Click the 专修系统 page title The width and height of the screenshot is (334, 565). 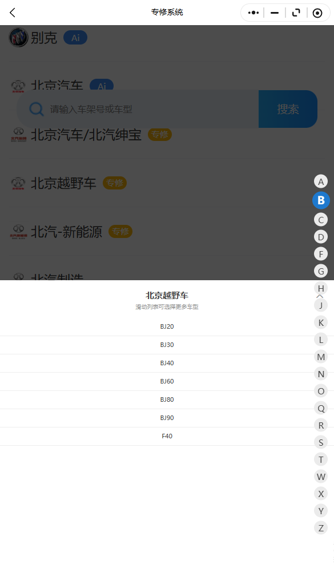[167, 12]
